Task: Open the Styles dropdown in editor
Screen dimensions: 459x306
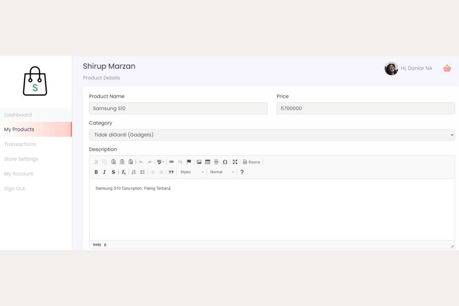Action: pos(192,172)
